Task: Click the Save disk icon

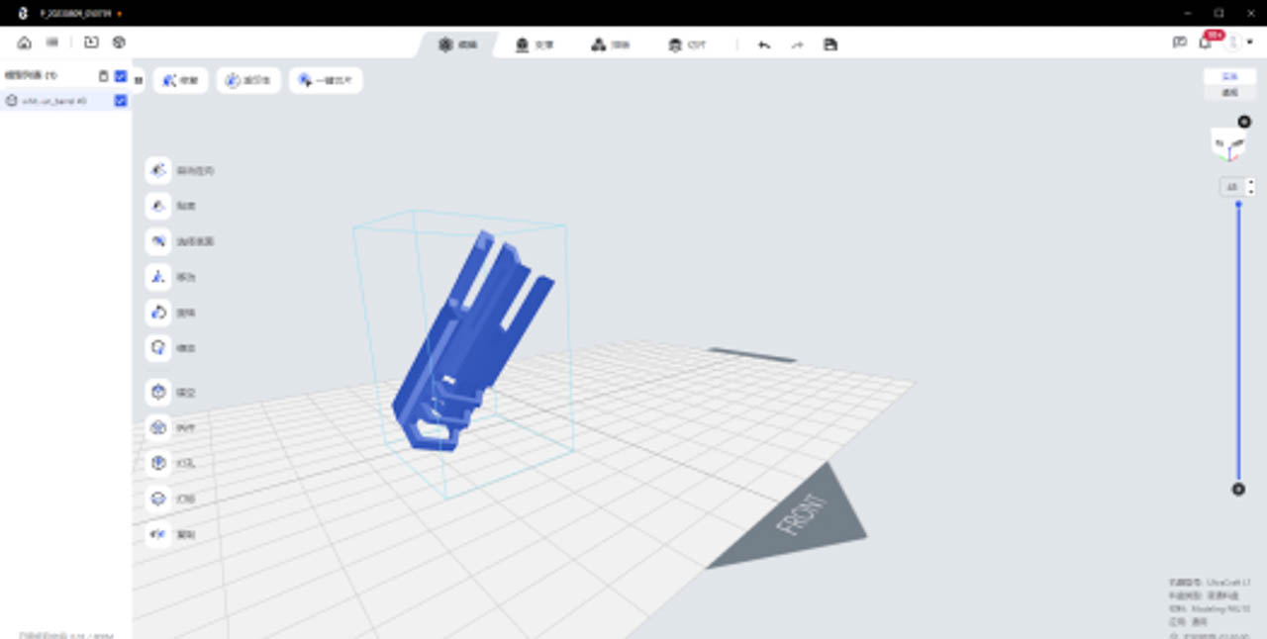Action: click(x=830, y=45)
